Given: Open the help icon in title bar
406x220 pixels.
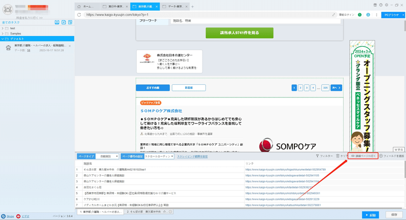Looking at the screenshot, I should [x=381, y=5].
